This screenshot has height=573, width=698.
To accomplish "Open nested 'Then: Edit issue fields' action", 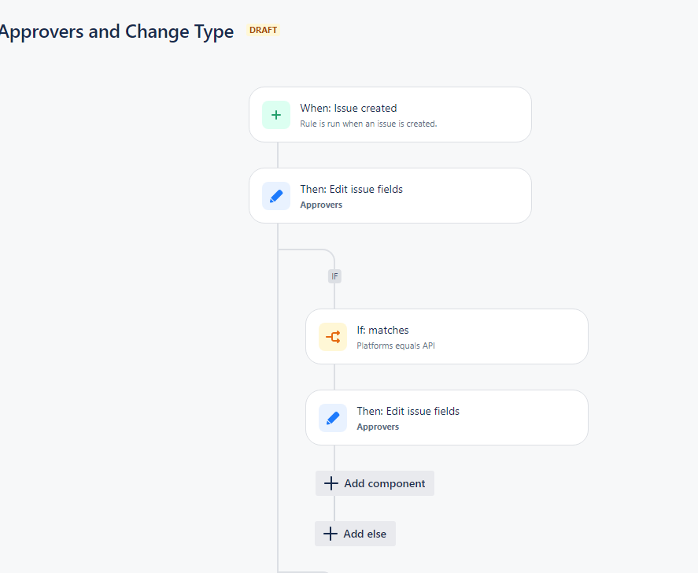I will coord(446,418).
